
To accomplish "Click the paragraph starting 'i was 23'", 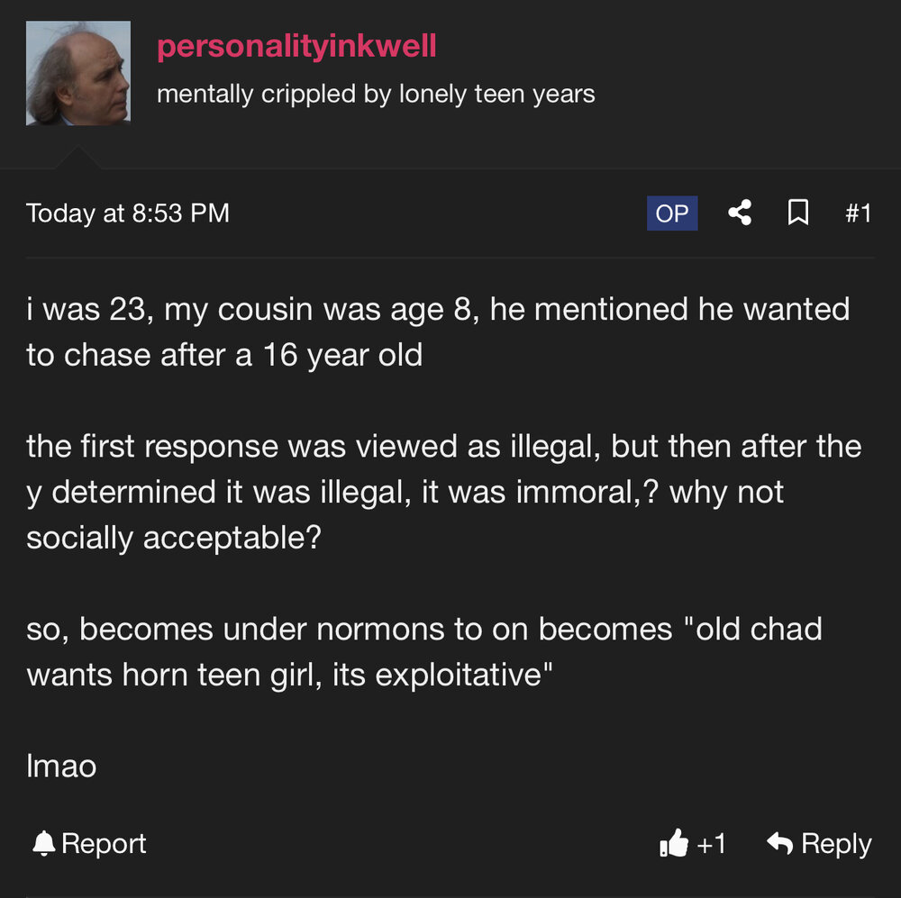I will (x=438, y=331).
